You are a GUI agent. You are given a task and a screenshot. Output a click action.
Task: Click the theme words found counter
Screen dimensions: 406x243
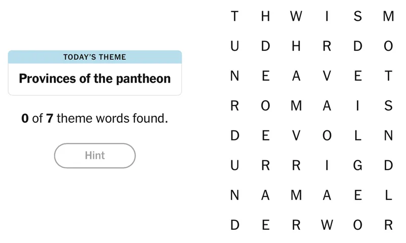(95, 119)
